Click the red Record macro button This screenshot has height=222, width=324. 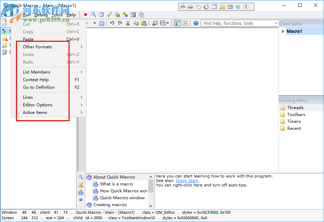pos(85,15)
